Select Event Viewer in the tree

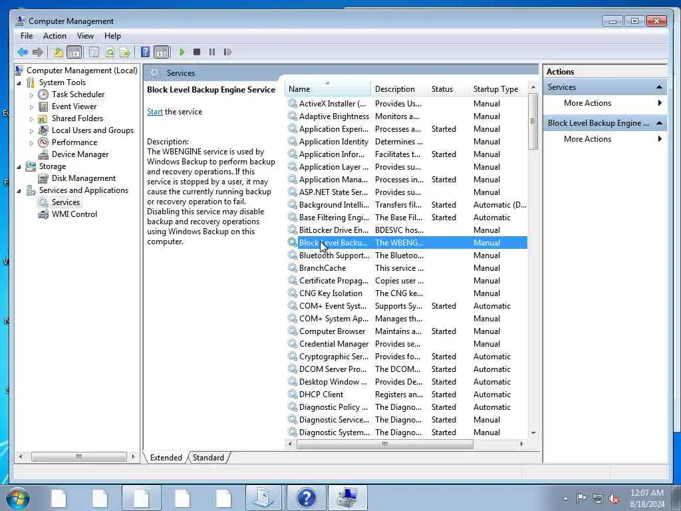74,106
